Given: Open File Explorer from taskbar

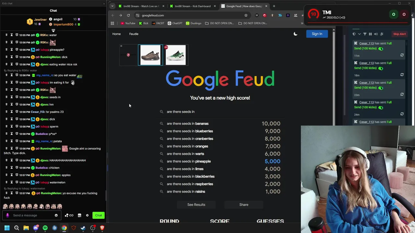Looking at the screenshot, I should 26,228.
